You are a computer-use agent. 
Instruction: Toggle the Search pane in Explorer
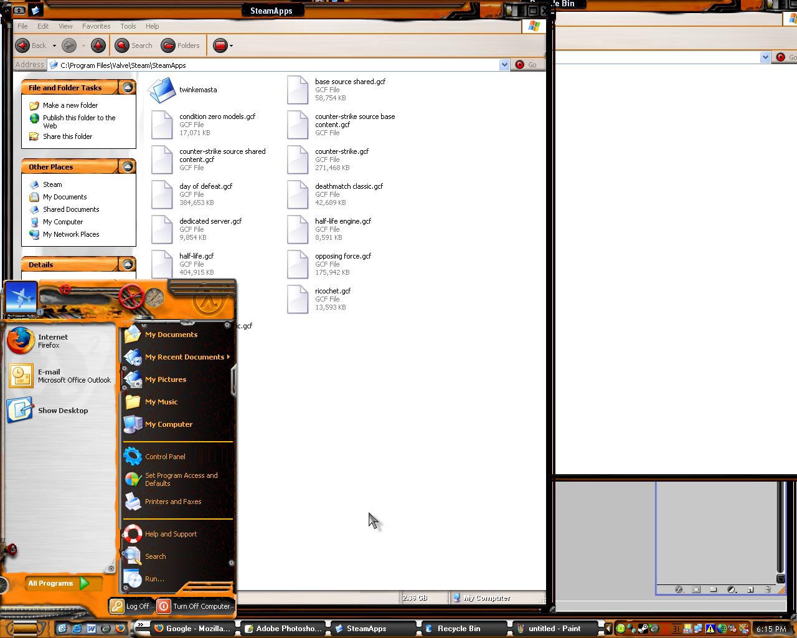coord(133,45)
